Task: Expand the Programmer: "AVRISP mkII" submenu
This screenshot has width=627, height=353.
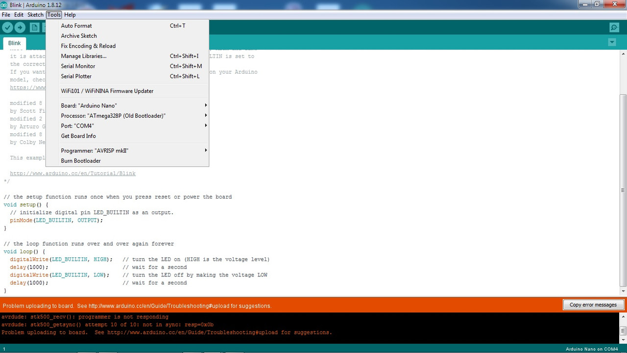Action: coord(127,151)
